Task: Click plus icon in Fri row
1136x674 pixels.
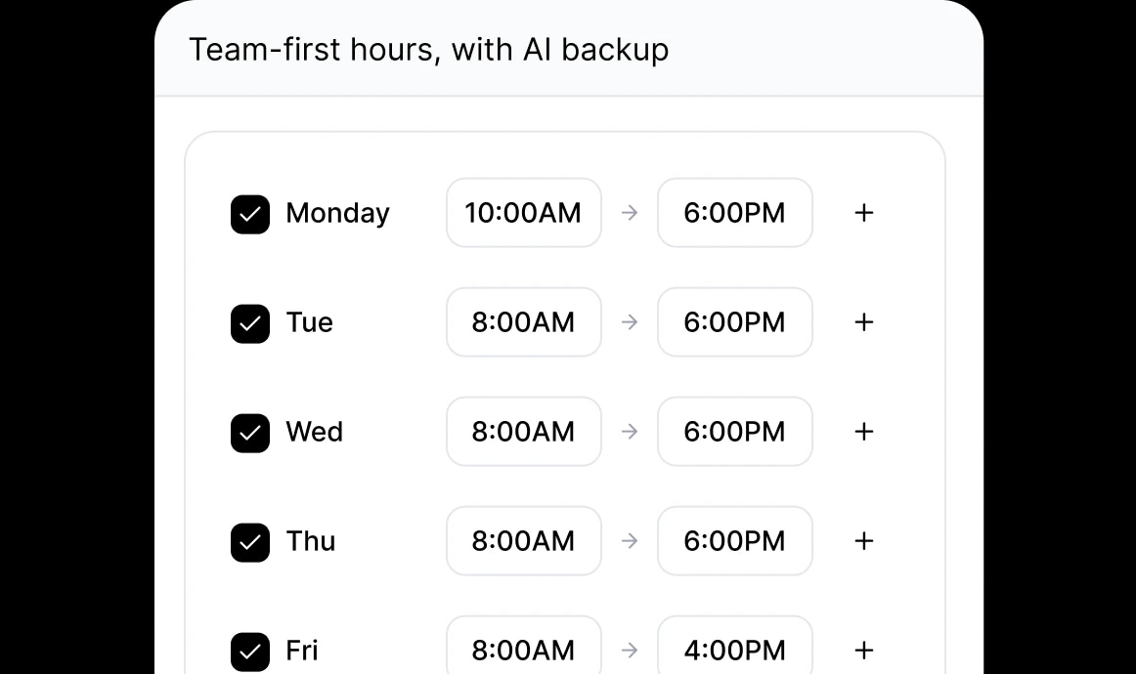Action: pyautogui.click(x=863, y=651)
